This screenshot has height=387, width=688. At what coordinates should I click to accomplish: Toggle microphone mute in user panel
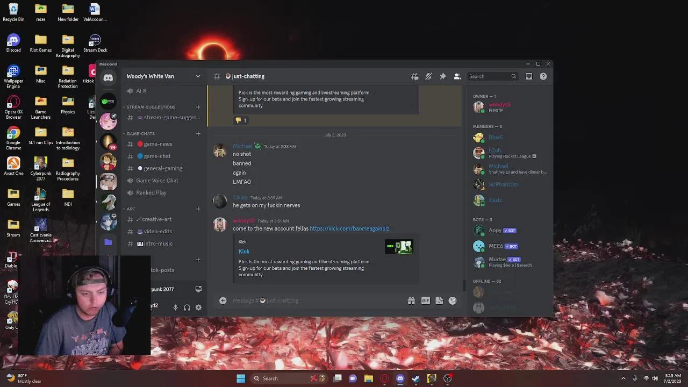click(x=175, y=307)
